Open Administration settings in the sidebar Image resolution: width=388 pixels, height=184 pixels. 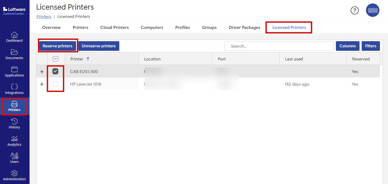pyautogui.click(x=14, y=176)
